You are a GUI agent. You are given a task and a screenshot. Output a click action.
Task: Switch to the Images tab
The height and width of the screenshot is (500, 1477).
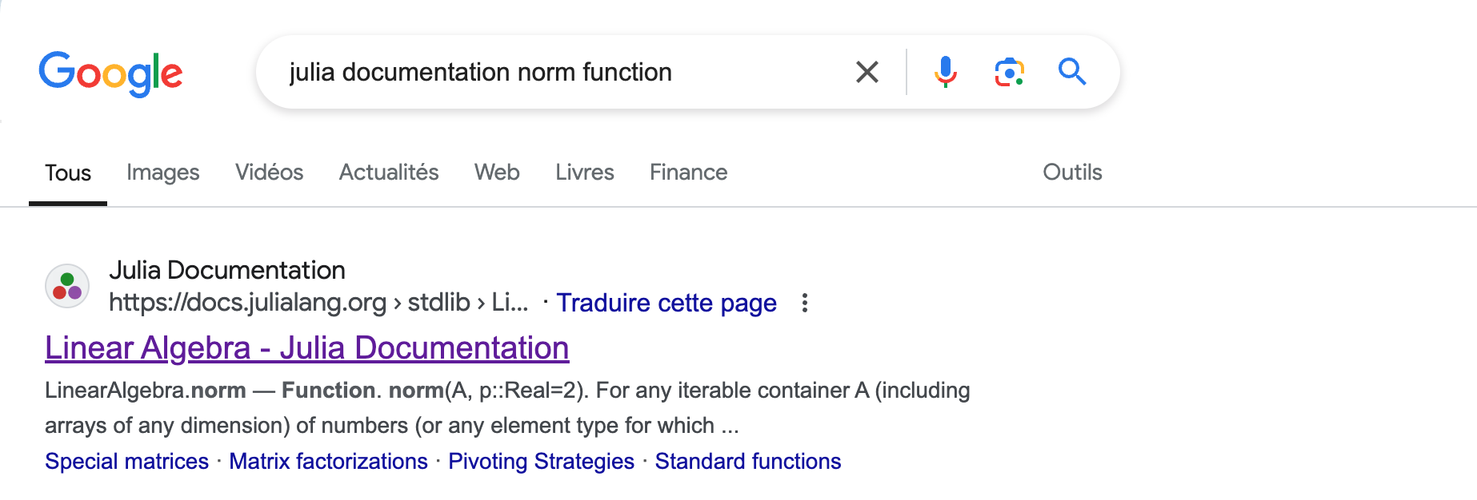point(163,173)
